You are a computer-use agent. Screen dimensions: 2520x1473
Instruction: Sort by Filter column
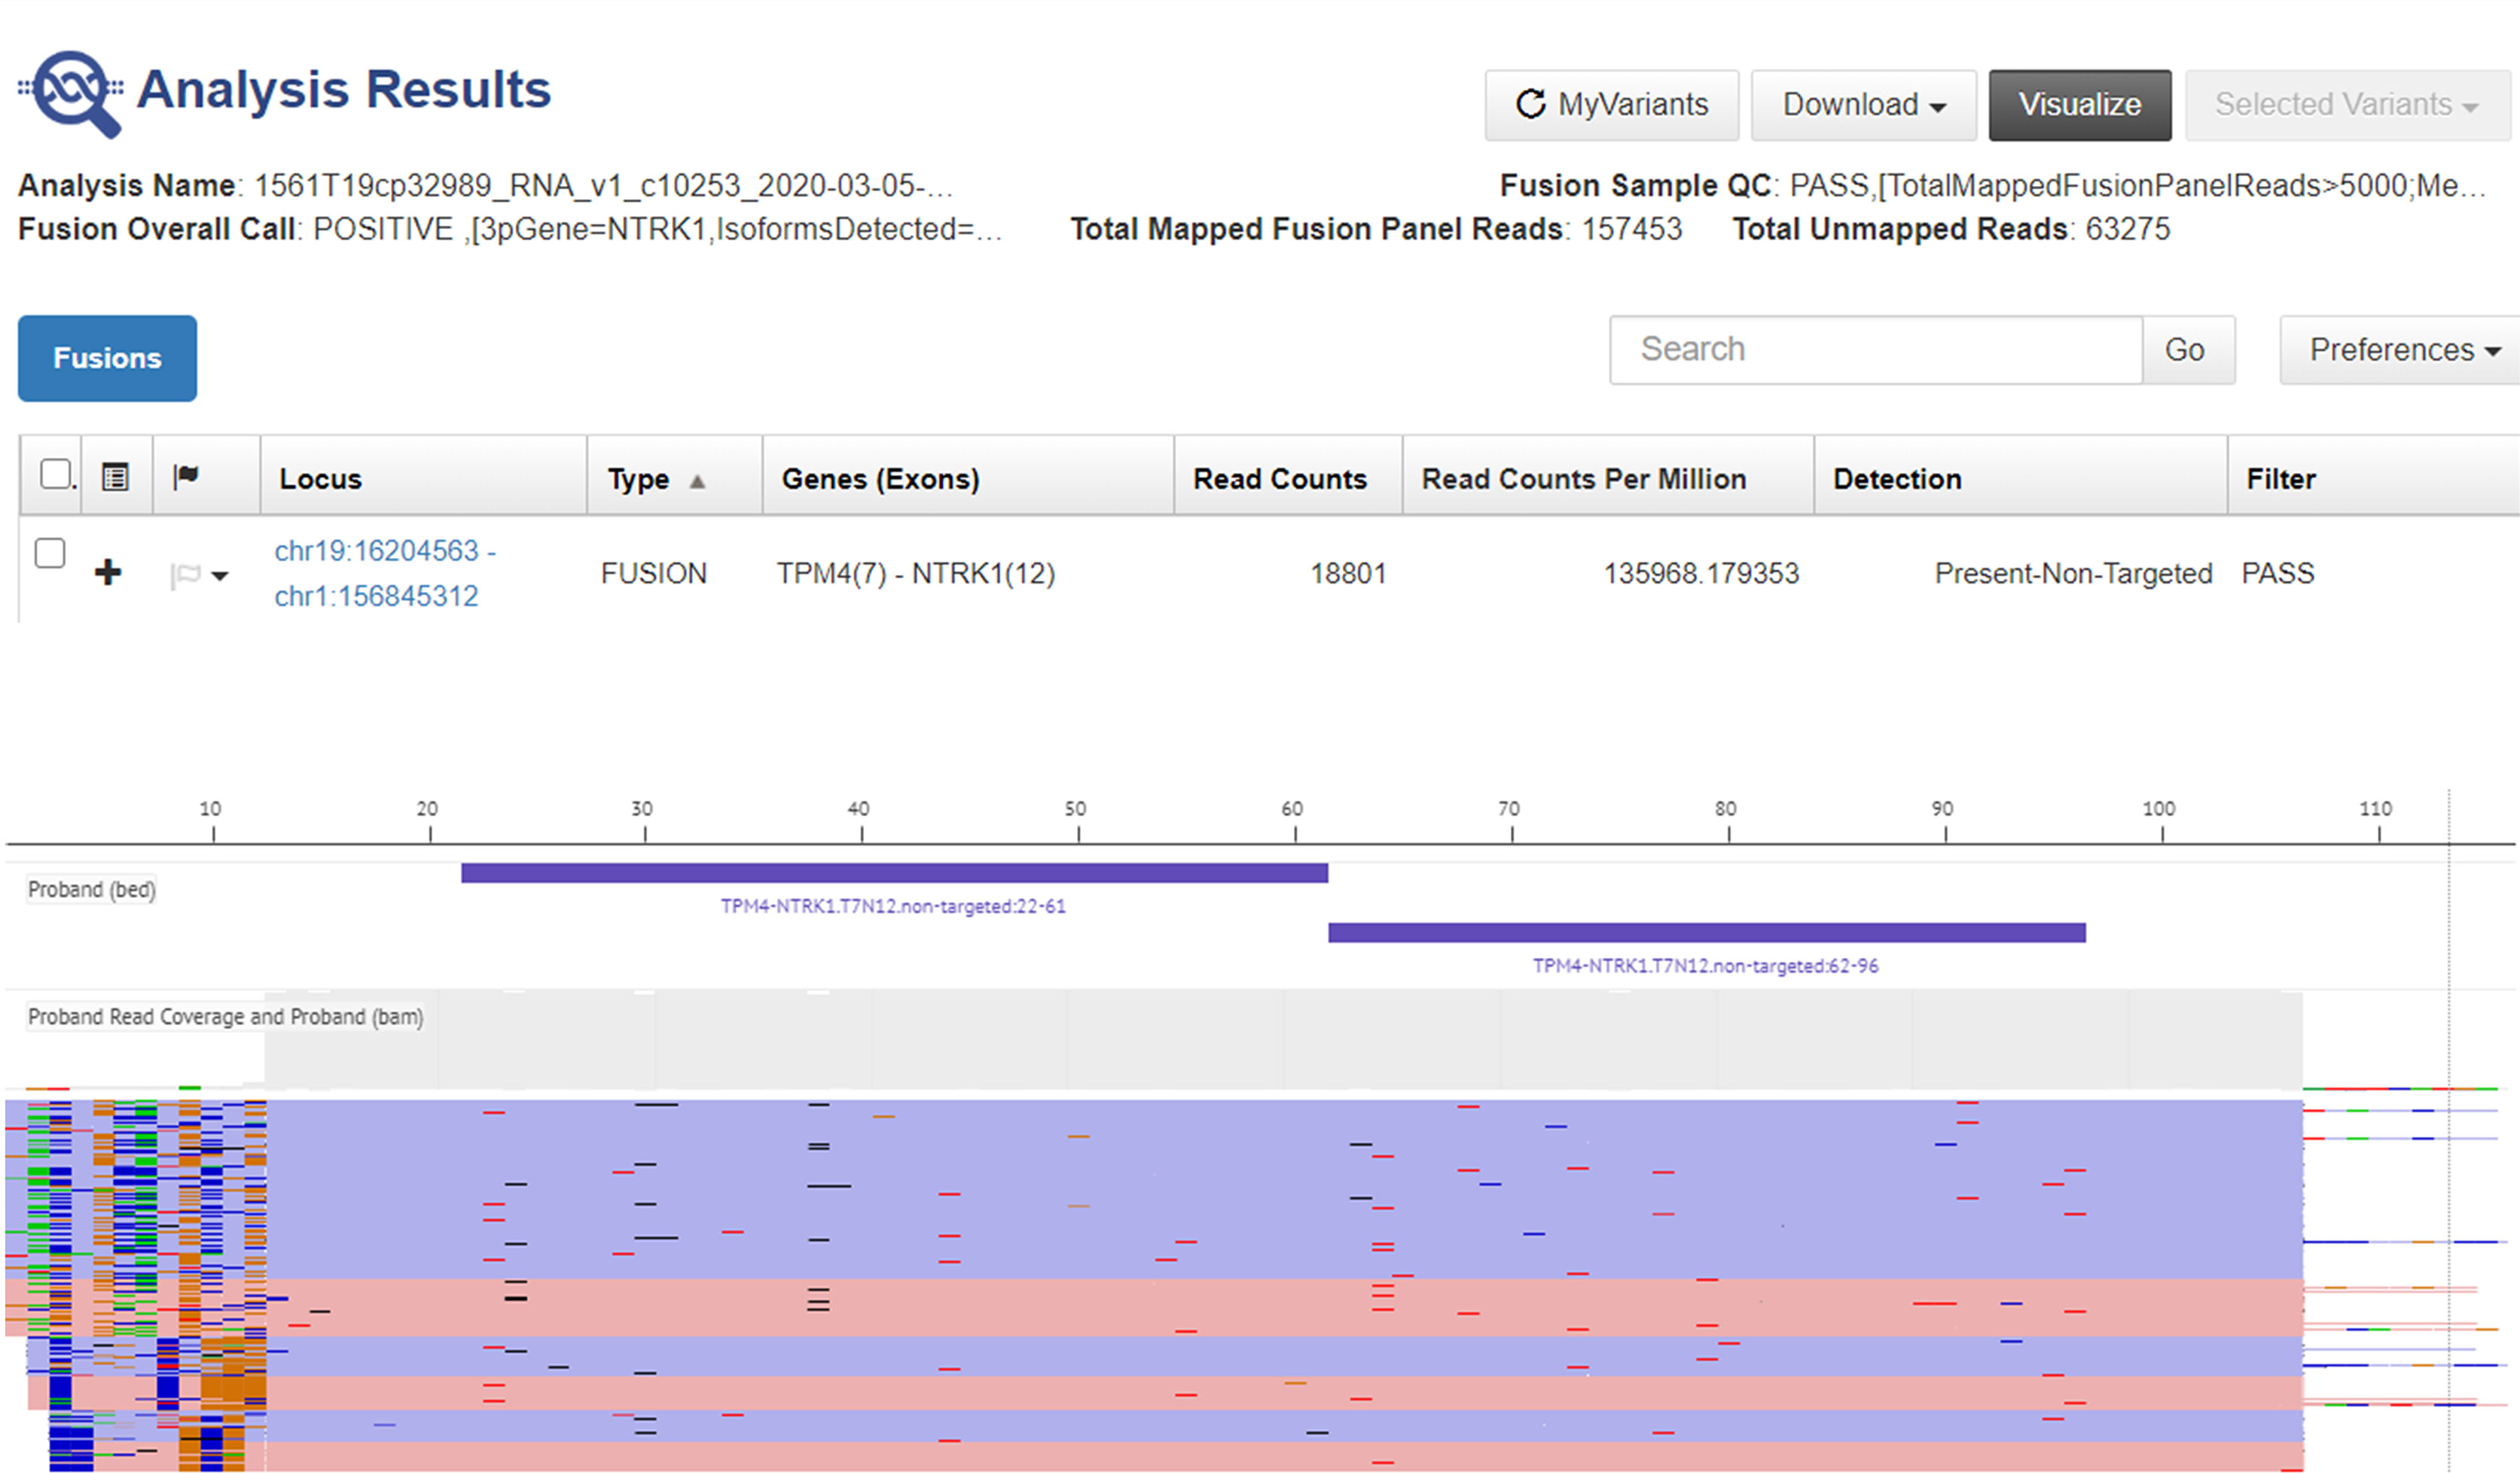pos(2280,479)
